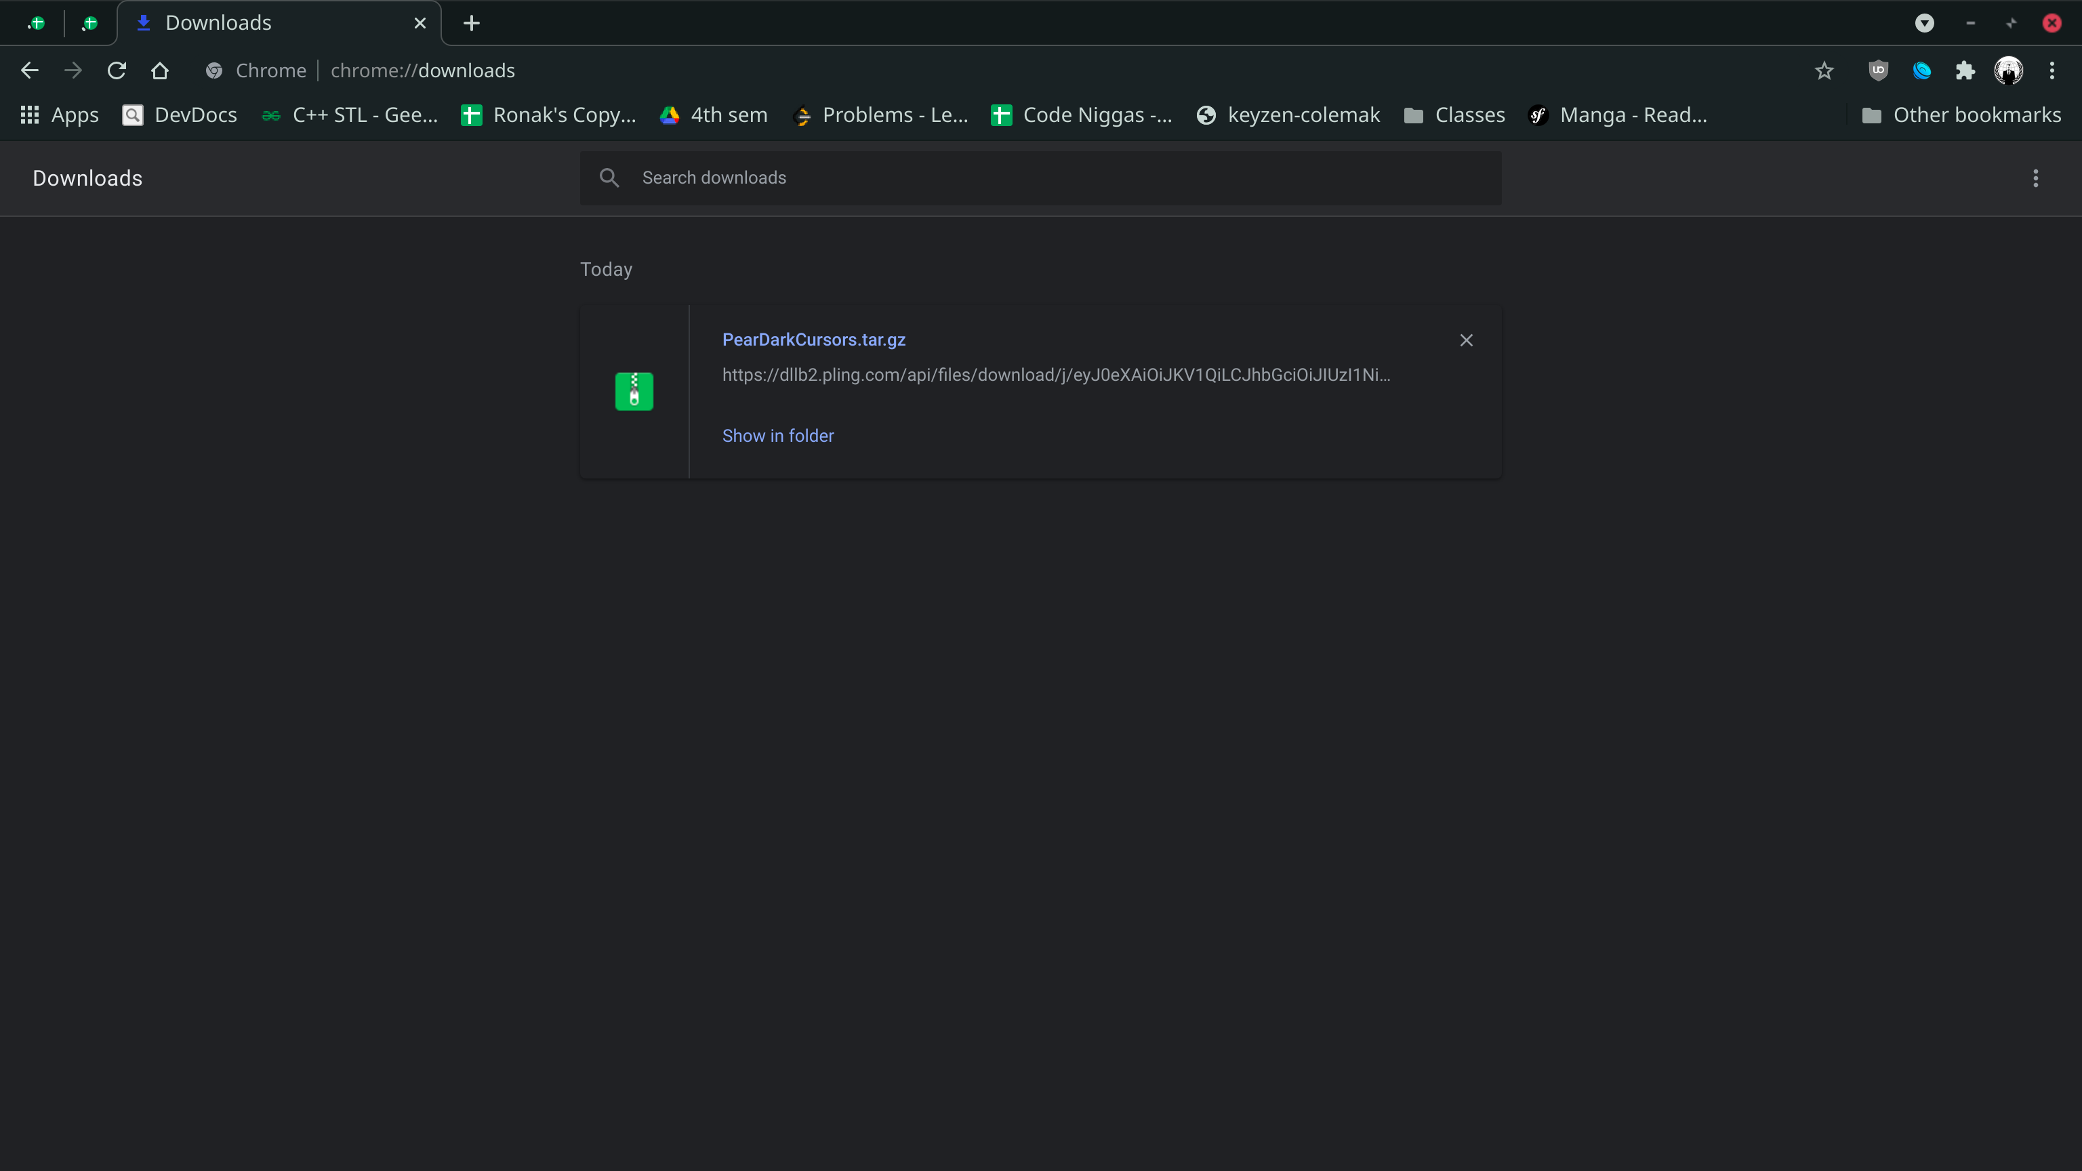2082x1171 pixels.
Task: Click the Chrome site info icon
Action: (213, 70)
